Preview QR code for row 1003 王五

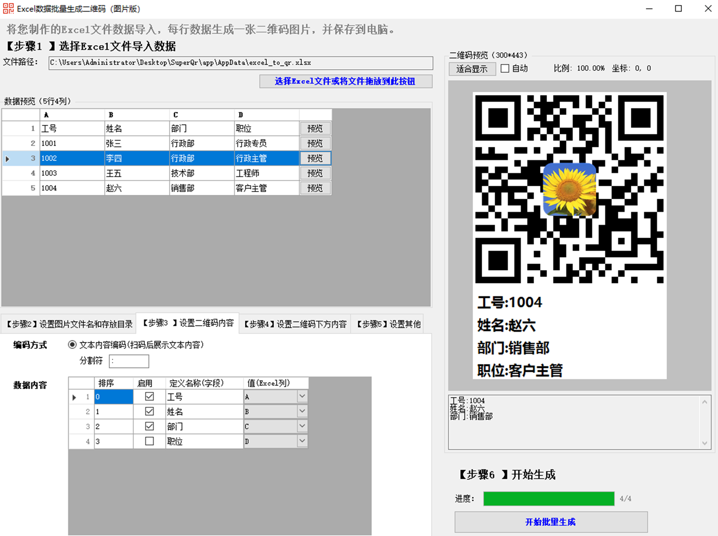[315, 173]
